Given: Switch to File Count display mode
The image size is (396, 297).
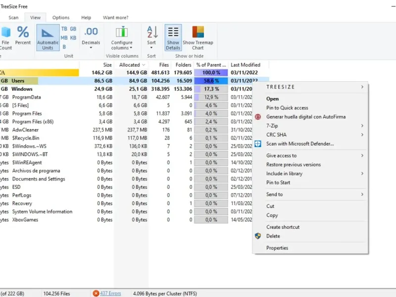Looking at the screenshot, I should point(5,38).
